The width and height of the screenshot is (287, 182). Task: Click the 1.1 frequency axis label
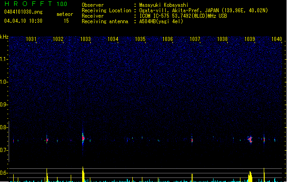pyautogui.click(x=4, y=59)
